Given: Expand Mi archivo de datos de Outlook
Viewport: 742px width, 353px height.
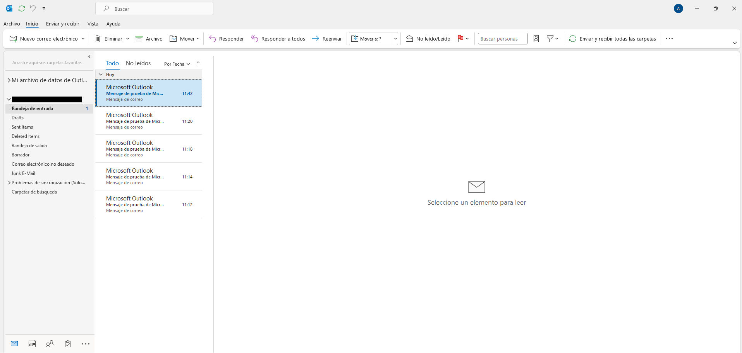Looking at the screenshot, I should [x=9, y=80].
